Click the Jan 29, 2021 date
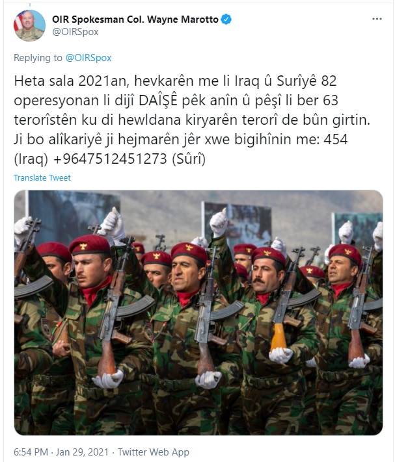 (82, 452)
